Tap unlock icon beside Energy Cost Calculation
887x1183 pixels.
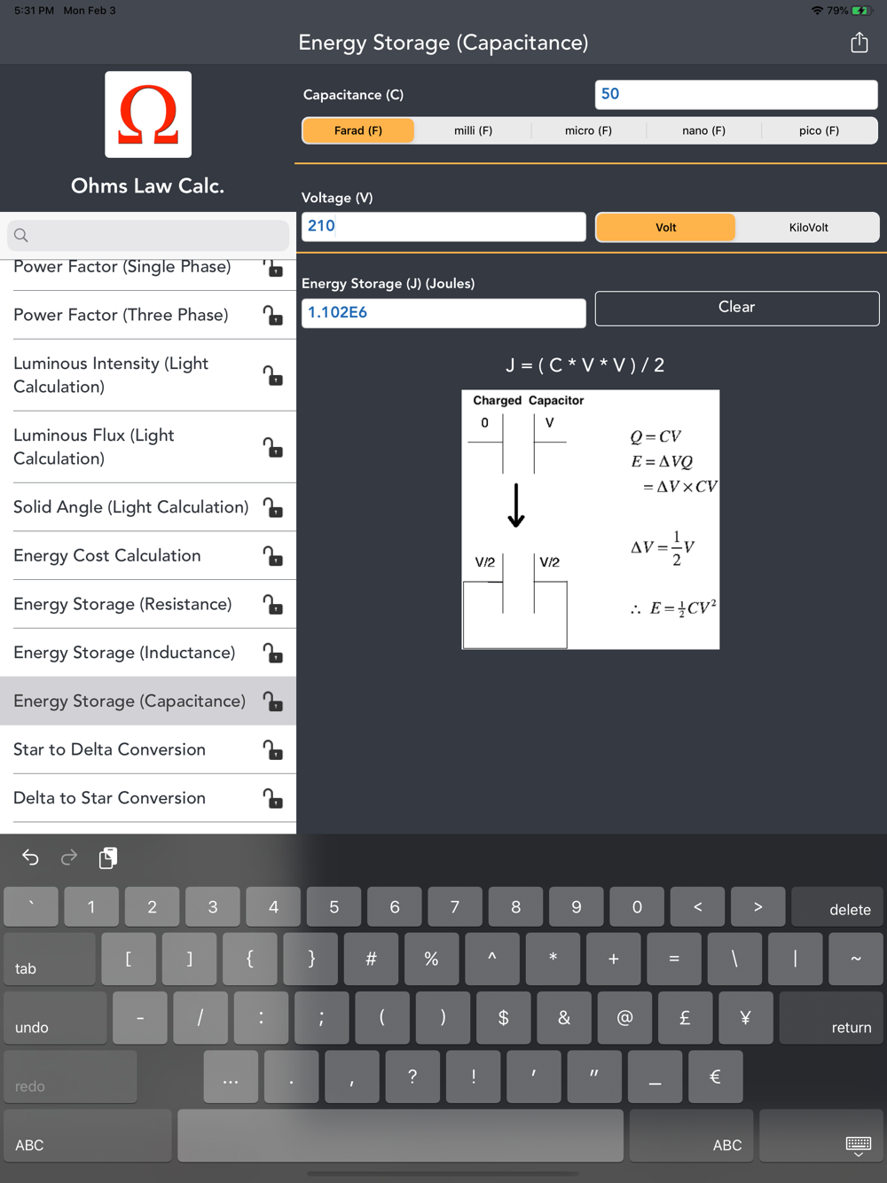pyautogui.click(x=273, y=556)
